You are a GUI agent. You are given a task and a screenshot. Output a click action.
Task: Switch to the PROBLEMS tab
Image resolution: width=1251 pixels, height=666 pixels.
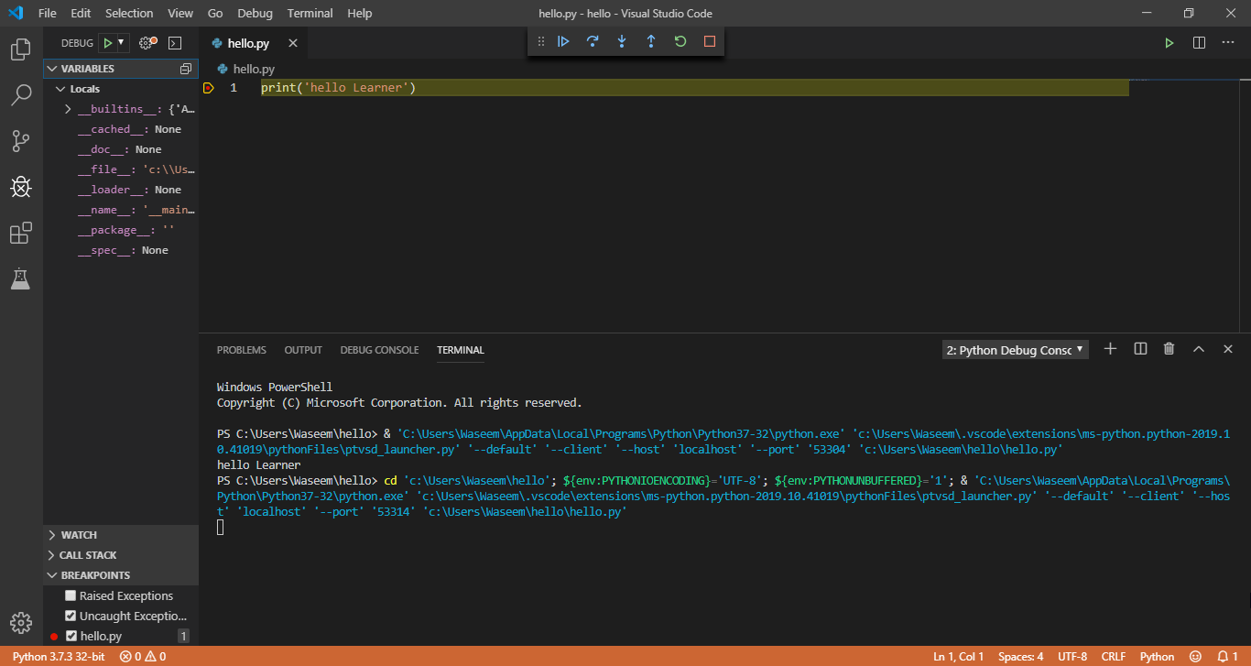click(242, 350)
